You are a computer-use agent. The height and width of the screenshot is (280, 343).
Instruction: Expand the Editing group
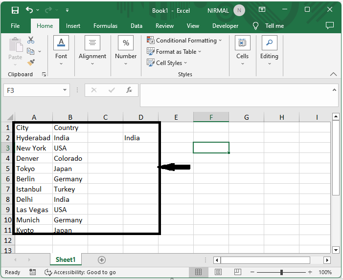click(269, 51)
